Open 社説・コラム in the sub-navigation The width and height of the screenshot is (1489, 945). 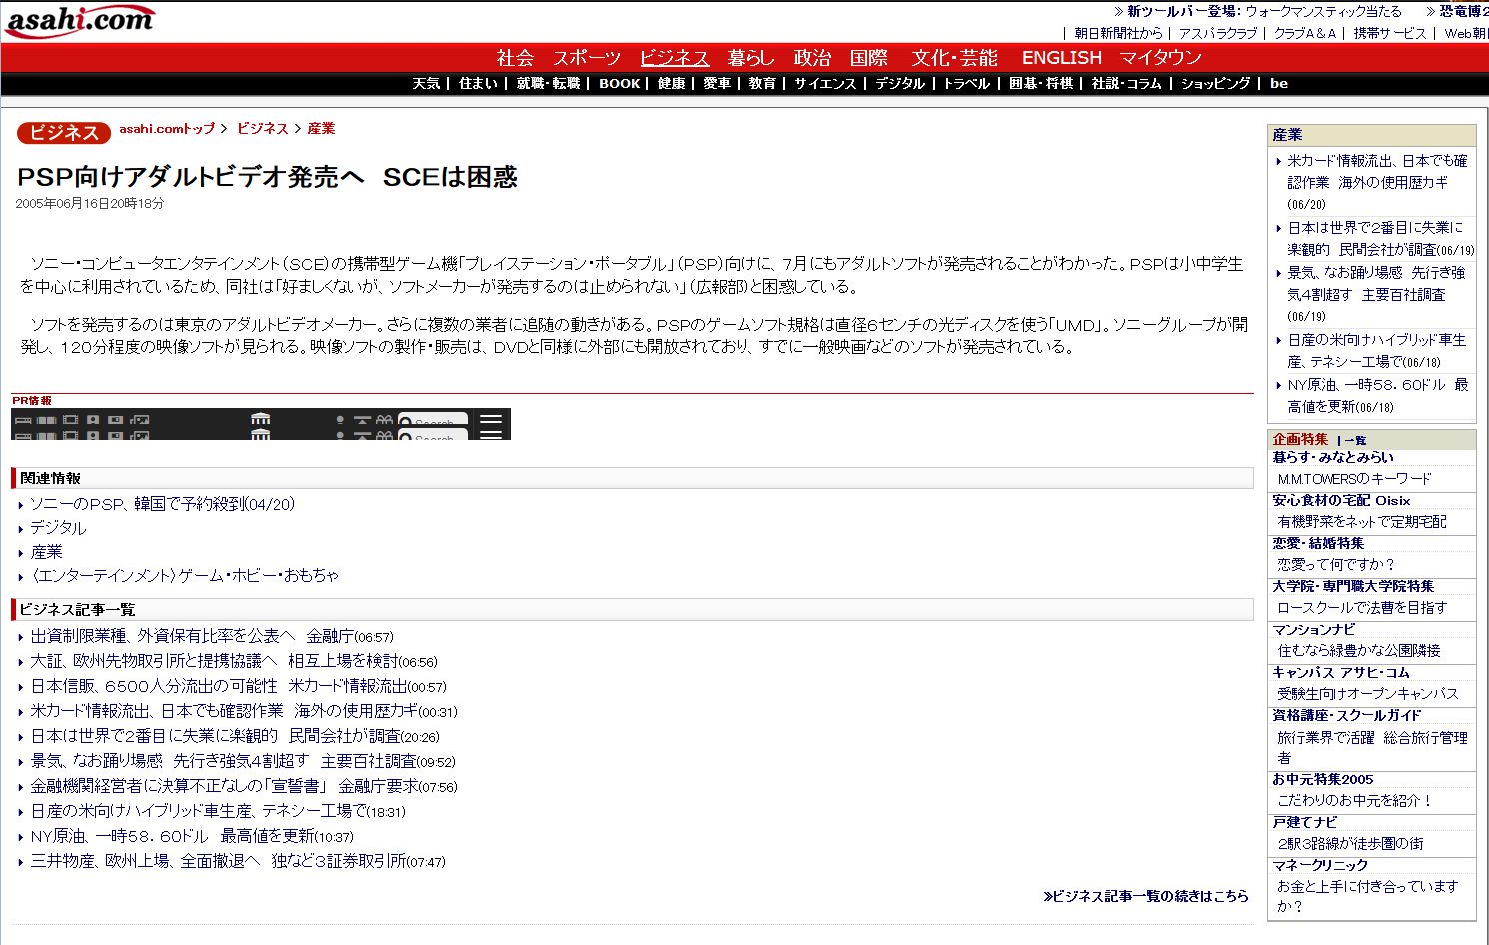[1126, 84]
